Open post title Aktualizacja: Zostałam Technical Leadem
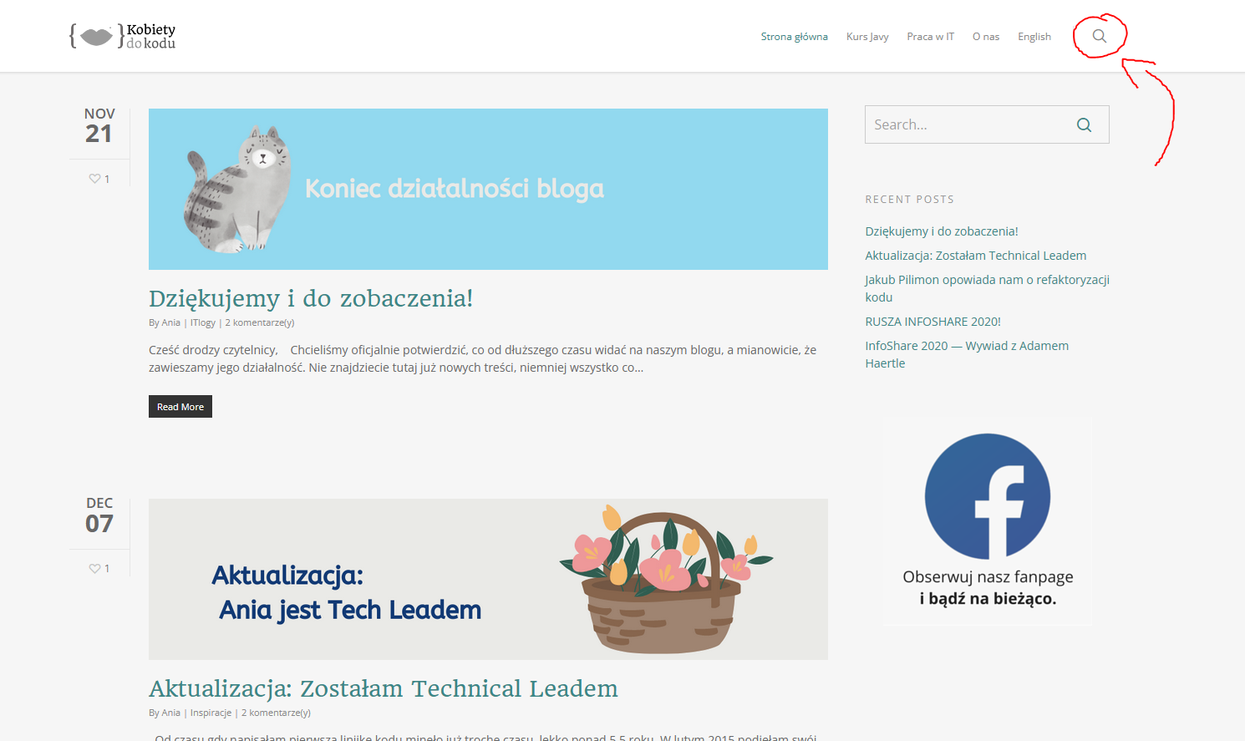This screenshot has width=1245, height=741. tap(384, 688)
